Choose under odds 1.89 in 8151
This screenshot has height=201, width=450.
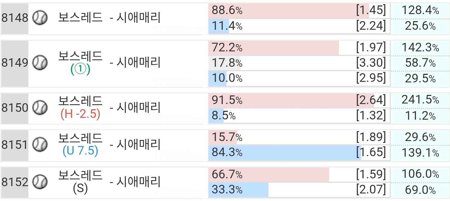(371, 137)
